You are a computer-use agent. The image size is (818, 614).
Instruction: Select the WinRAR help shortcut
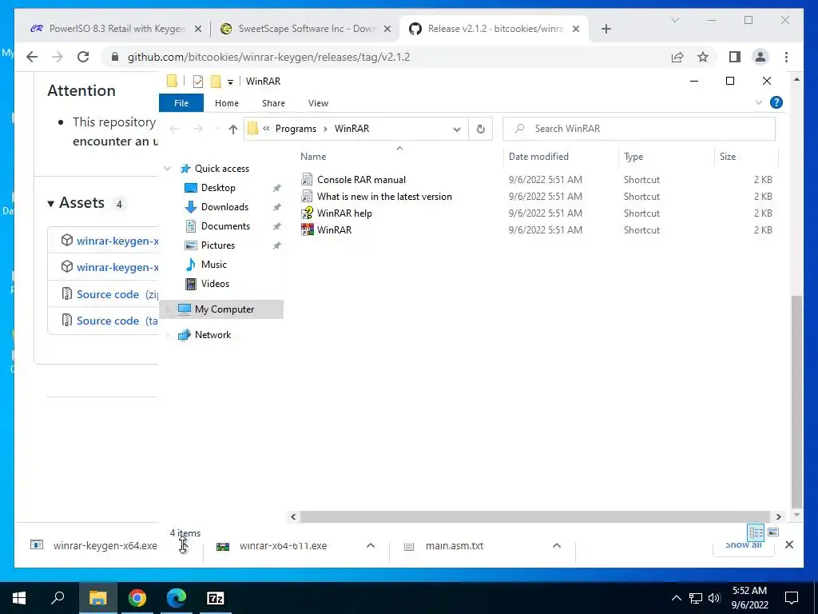pyautogui.click(x=344, y=213)
